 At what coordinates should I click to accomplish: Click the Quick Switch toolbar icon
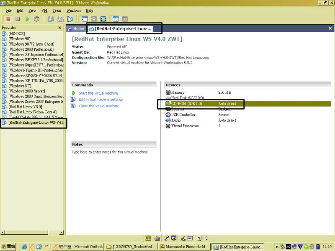(x=94, y=19)
